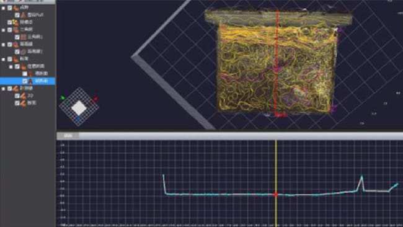Click the red marker point on the profile line
Viewport: 403px width, 227px height.
pos(276,195)
